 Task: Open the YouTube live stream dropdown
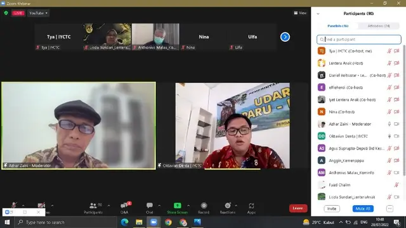(38, 13)
